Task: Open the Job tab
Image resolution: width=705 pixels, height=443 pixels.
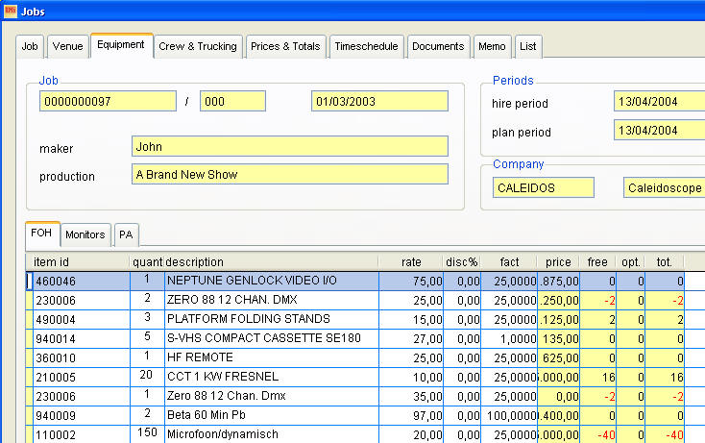Action: tap(30, 46)
